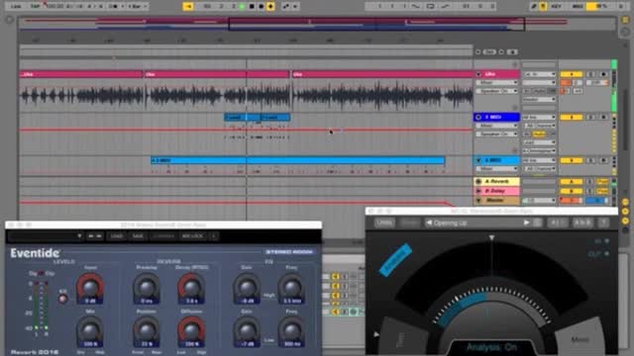
Task: Open 3 MIDI All Ins input dropdown
Action: pyautogui.click(x=539, y=117)
